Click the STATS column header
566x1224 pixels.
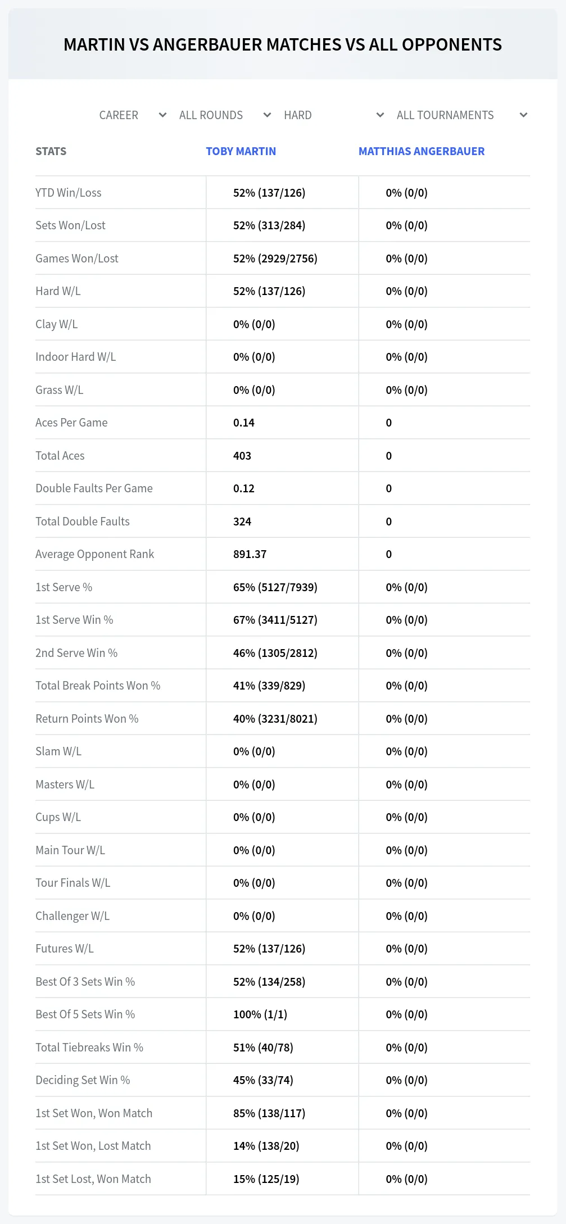(x=51, y=151)
